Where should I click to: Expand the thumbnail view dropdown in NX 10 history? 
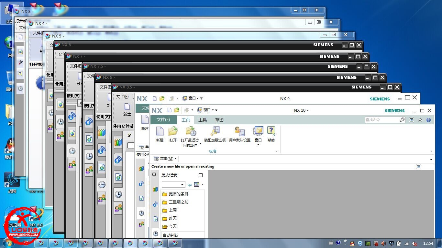[202, 184]
